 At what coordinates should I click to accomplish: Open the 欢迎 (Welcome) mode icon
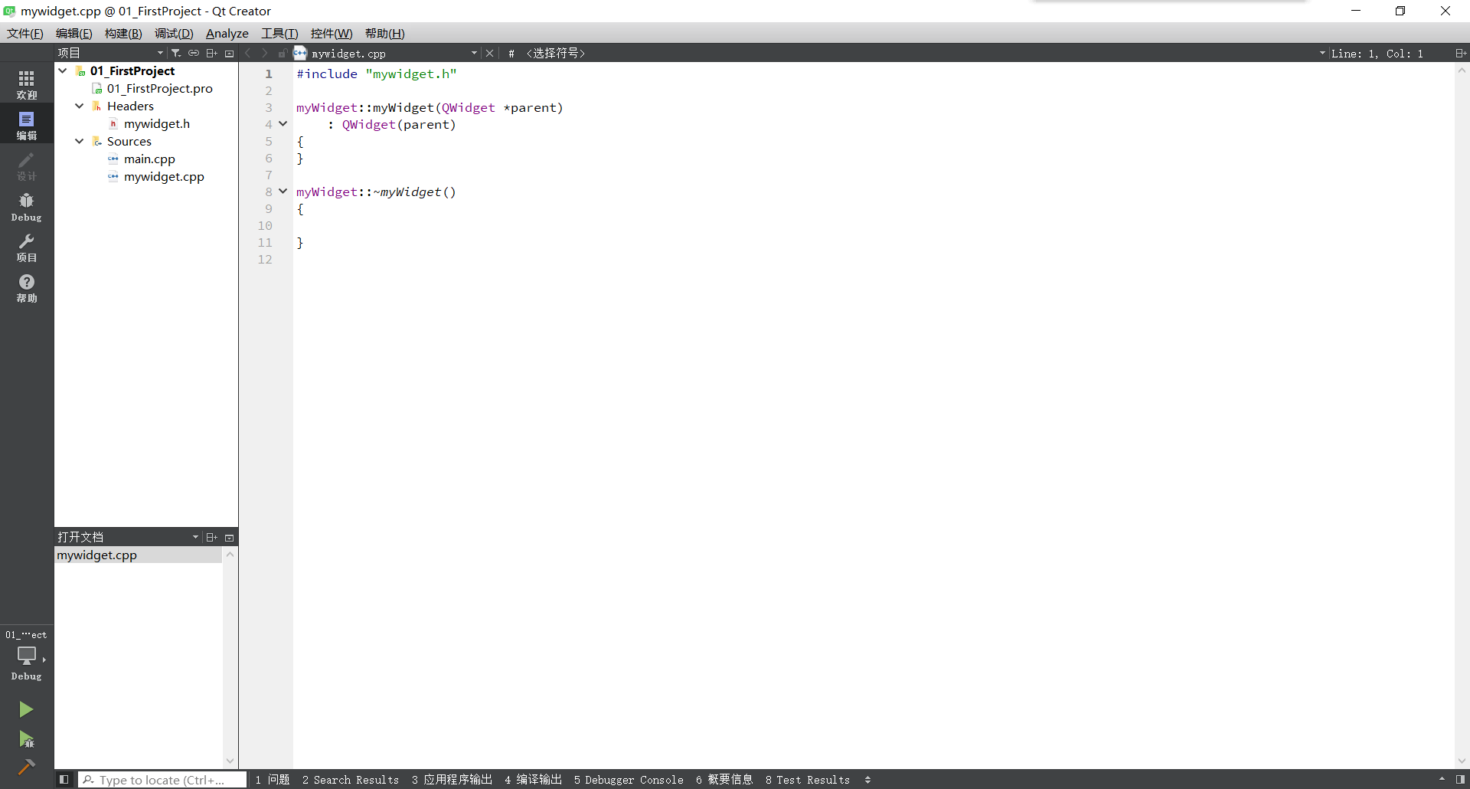pyautogui.click(x=26, y=83)
